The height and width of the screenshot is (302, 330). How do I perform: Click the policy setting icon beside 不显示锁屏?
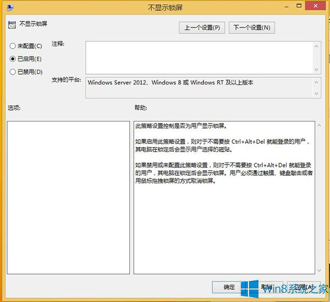coord(12,25)
